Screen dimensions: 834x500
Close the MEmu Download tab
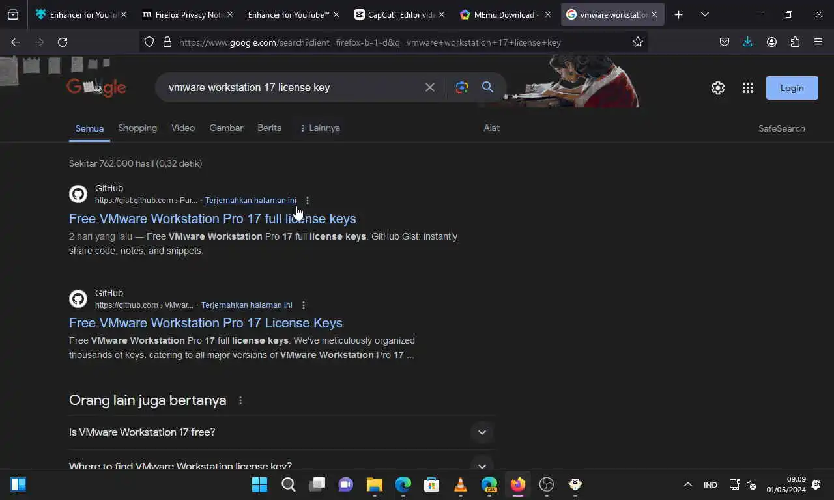click(x=547, y=14)
